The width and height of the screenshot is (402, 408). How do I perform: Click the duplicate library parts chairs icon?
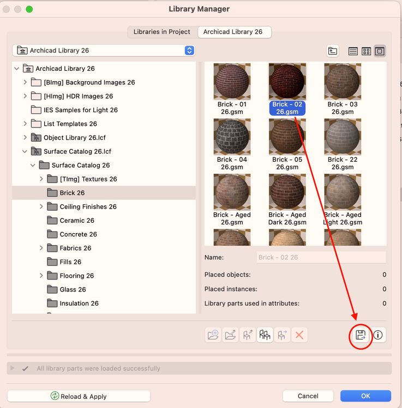tap(265, 335)
